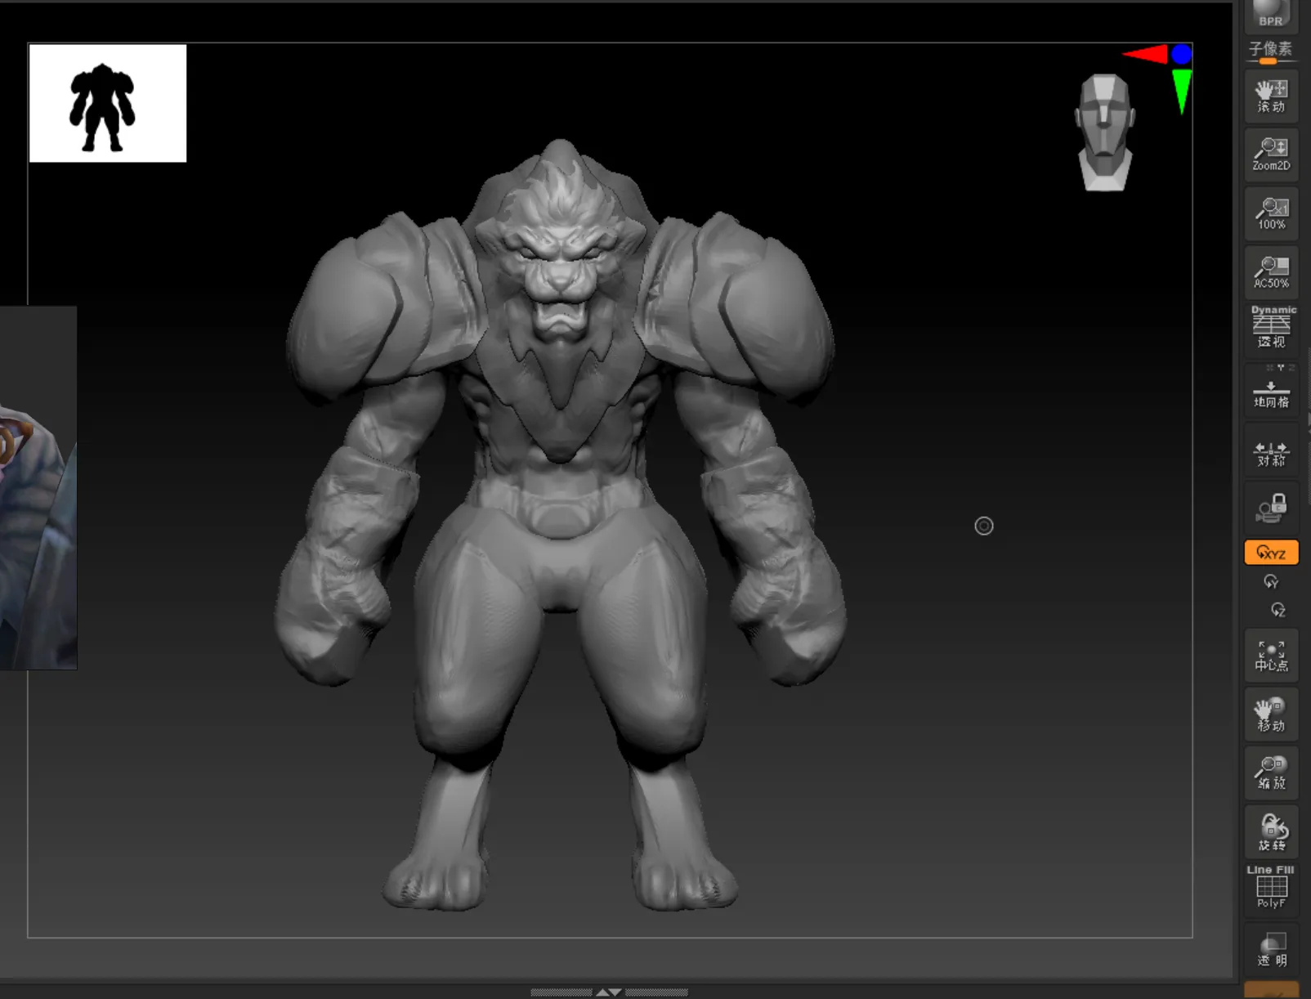Screen dimensions: 1311x999
Task: Click the silhouette thumbnail preview
Action: tap(108, 104)
